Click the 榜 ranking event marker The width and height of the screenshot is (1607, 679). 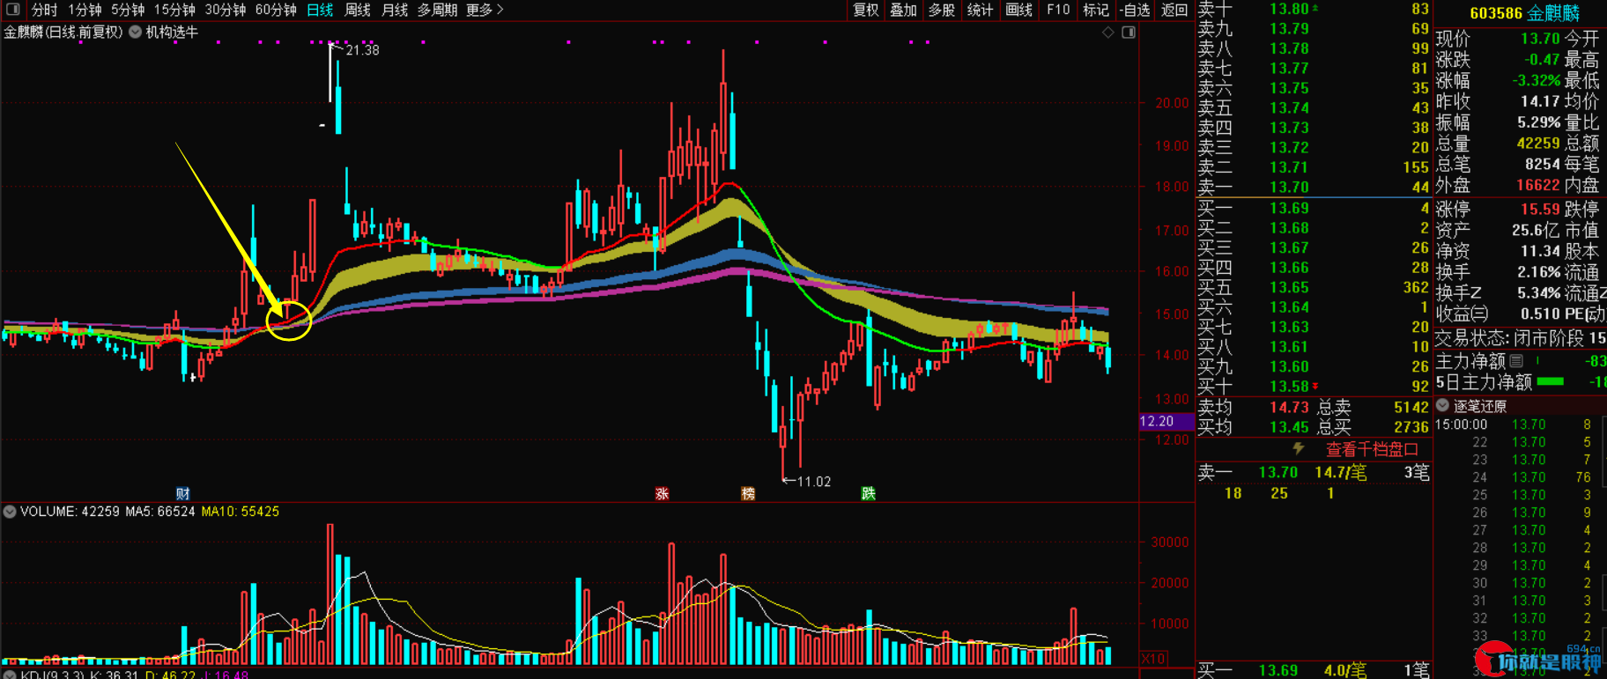tap(748, 494)
